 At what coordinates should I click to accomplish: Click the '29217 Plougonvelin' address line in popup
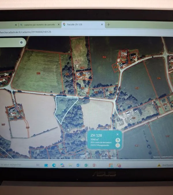pyautogui.click(x=100, y=145)
